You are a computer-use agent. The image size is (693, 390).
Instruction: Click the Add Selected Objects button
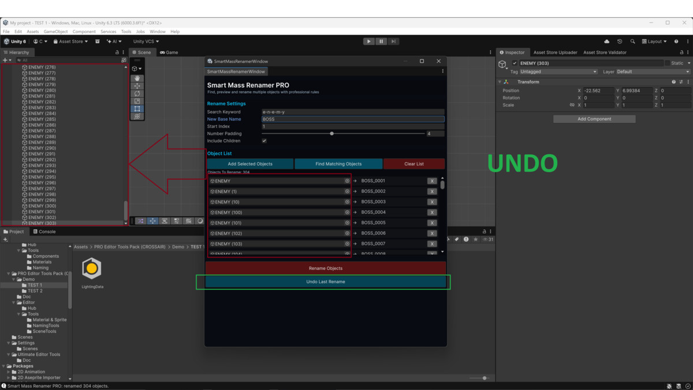(250, 164)
